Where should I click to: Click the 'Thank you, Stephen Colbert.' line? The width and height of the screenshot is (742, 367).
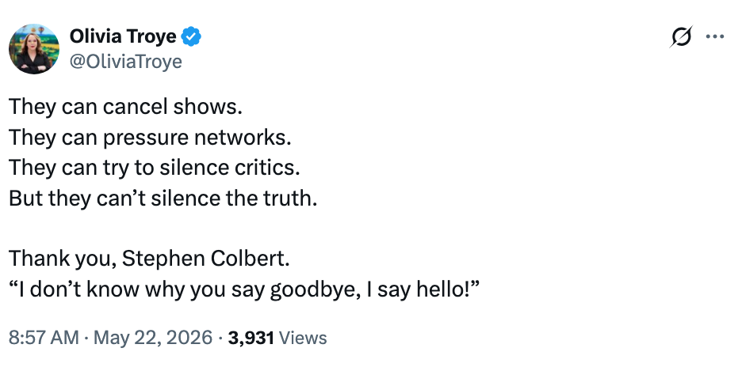point(149,259)
